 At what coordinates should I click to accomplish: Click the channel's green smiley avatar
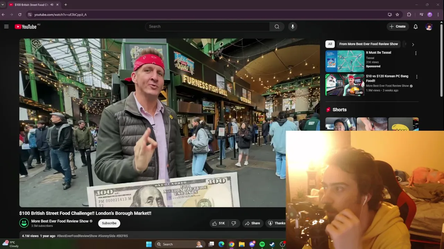tap(24, 223)
